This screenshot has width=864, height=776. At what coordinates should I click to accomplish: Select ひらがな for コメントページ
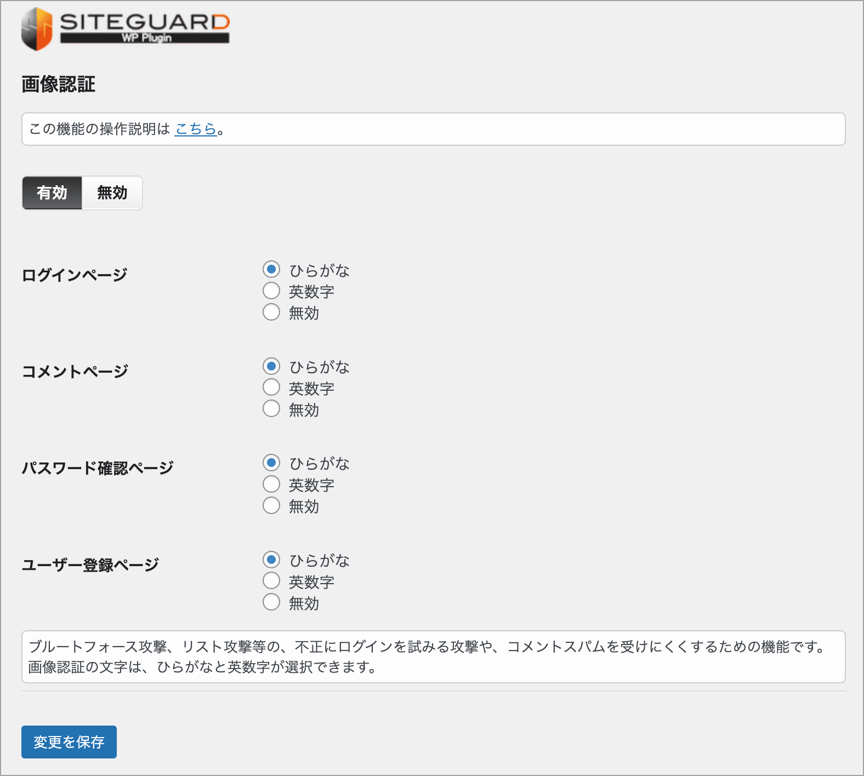pos(271,366)
